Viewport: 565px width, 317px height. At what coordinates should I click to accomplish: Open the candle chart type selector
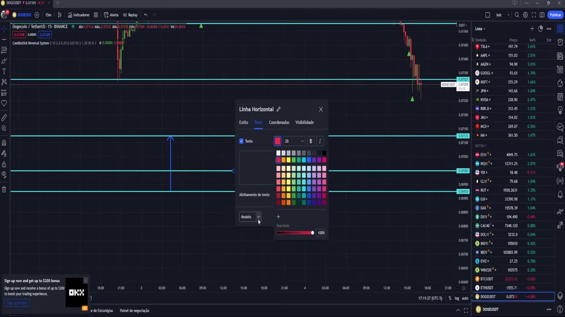(60, 15)
